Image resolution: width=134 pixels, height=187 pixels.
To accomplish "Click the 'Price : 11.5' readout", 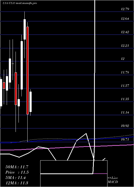I will [x=17, y=172].
